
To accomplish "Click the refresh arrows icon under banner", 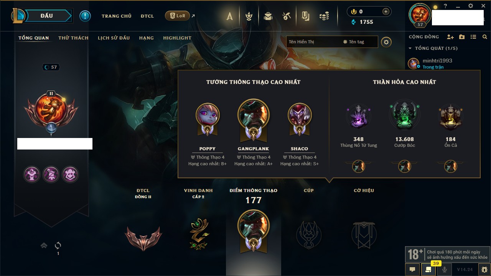I will pyautogui.click(x=58, y=245).
